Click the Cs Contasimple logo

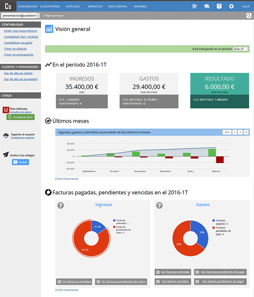click(8, 6)
